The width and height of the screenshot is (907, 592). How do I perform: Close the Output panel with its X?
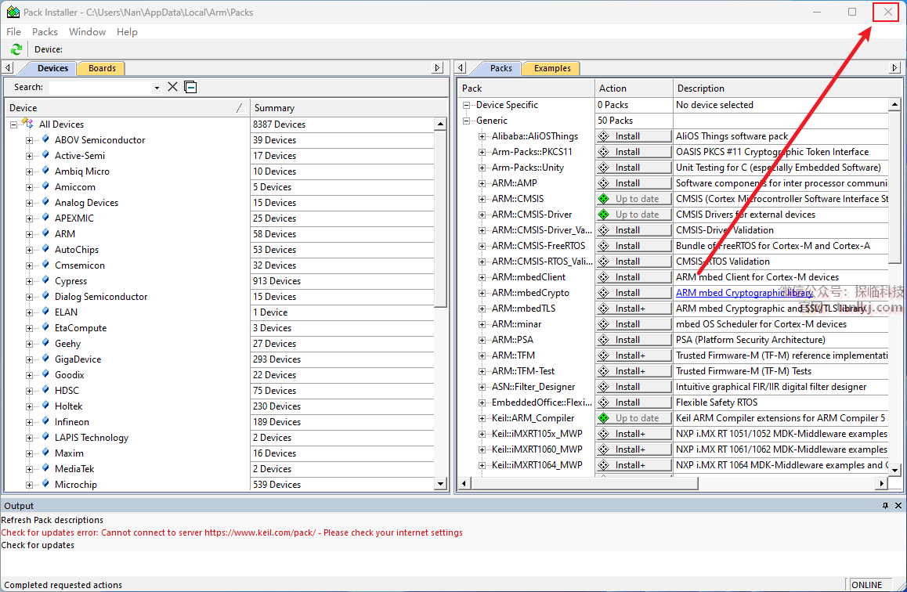pyautogui.click(x=898, y=506)
